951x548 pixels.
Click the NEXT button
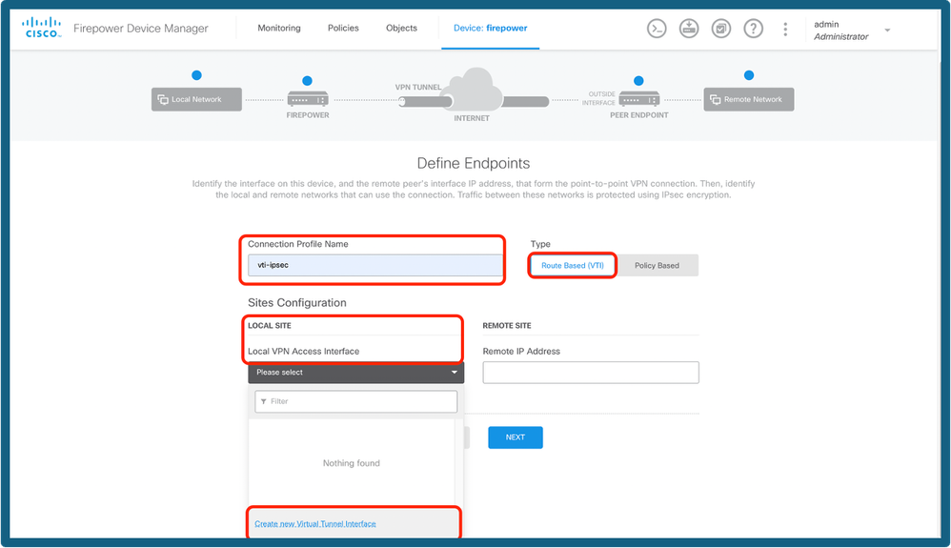[515, 437]
